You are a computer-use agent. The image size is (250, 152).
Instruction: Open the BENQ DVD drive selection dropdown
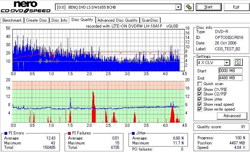(178, 7)
